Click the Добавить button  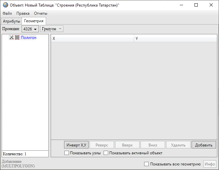click(x=204, y=145)
